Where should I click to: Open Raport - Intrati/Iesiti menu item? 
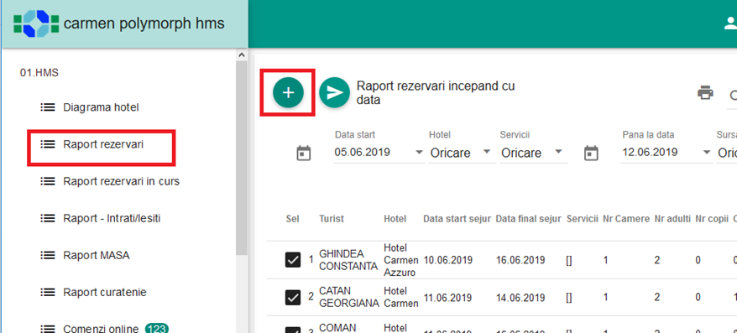tap(112, 218)
